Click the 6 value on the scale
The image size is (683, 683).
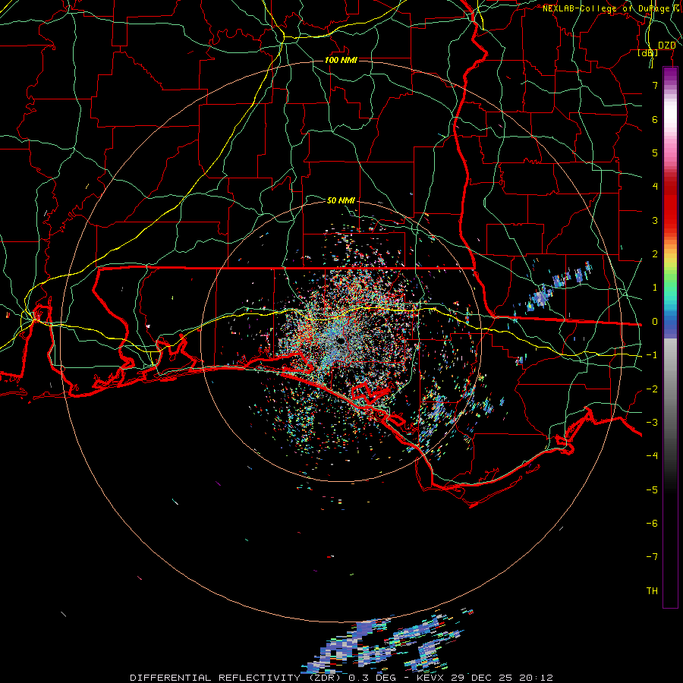655,119
